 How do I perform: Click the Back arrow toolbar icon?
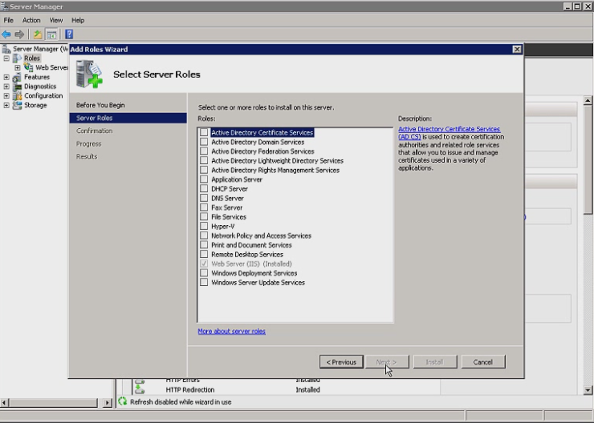click(x=6, y=34)
